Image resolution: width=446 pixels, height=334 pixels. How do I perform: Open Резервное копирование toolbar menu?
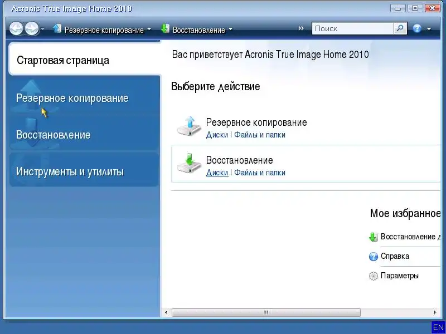click(104, 30)
